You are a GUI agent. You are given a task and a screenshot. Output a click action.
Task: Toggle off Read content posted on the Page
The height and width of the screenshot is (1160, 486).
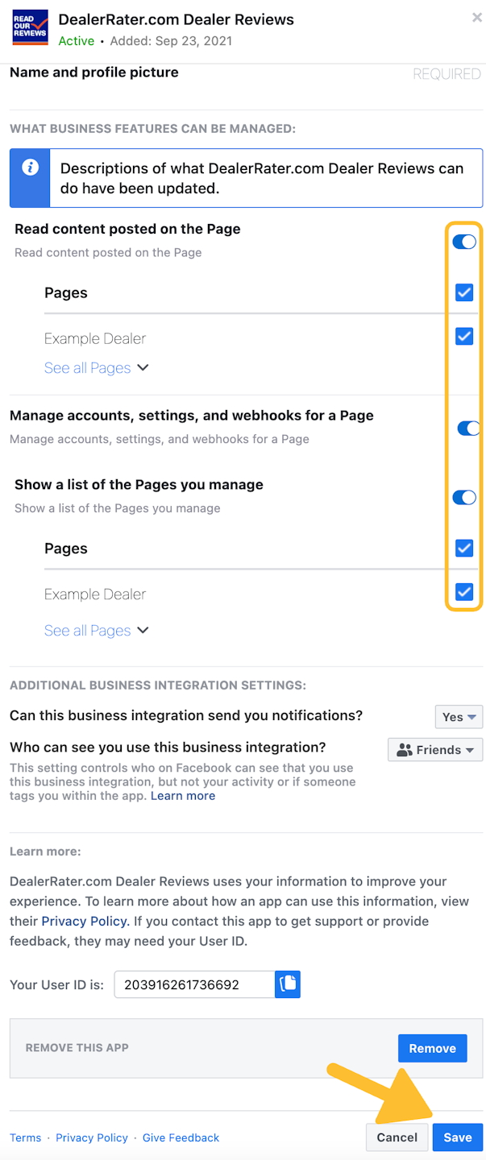(x=464, y=242)
